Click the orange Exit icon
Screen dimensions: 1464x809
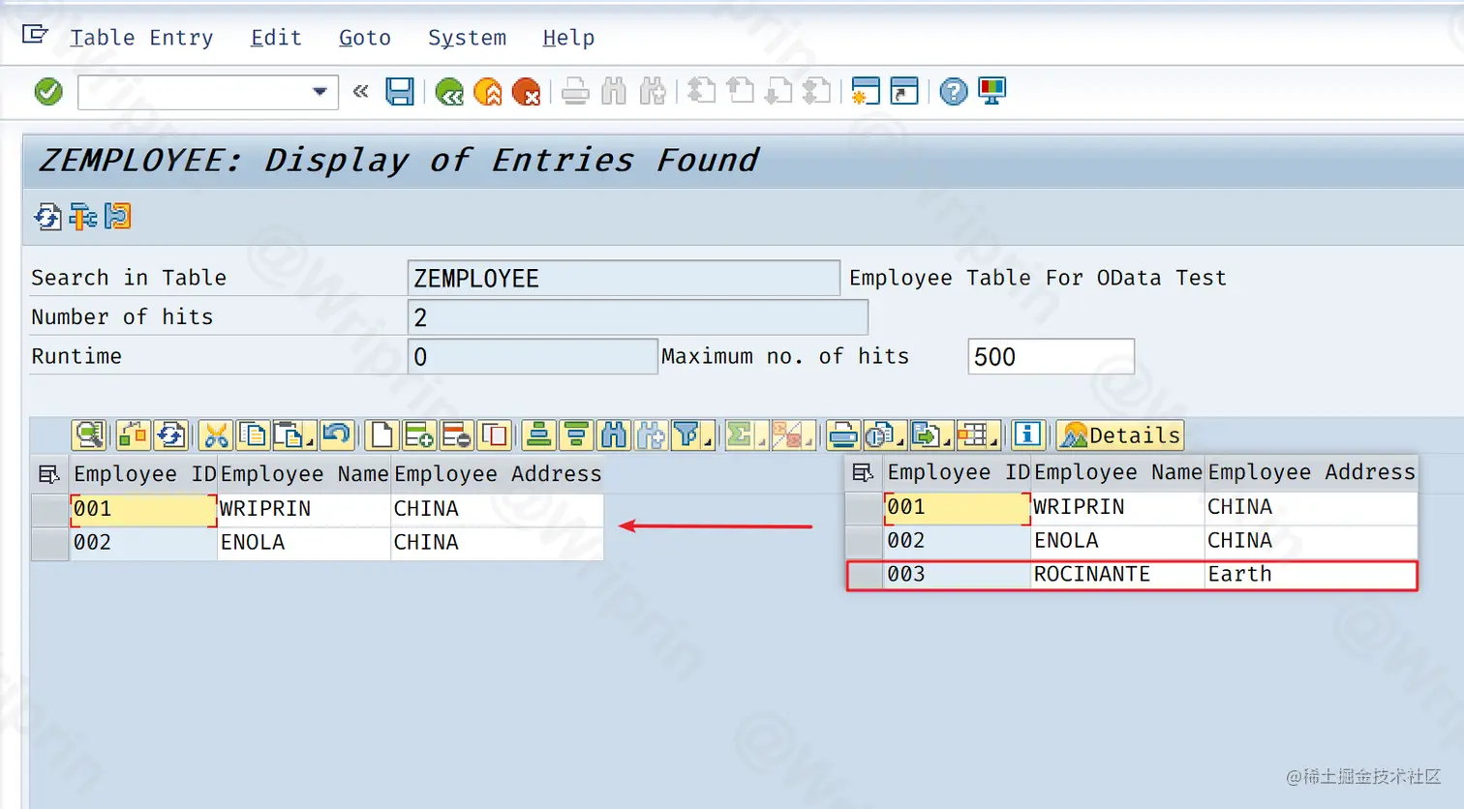(x=488, y=92)
